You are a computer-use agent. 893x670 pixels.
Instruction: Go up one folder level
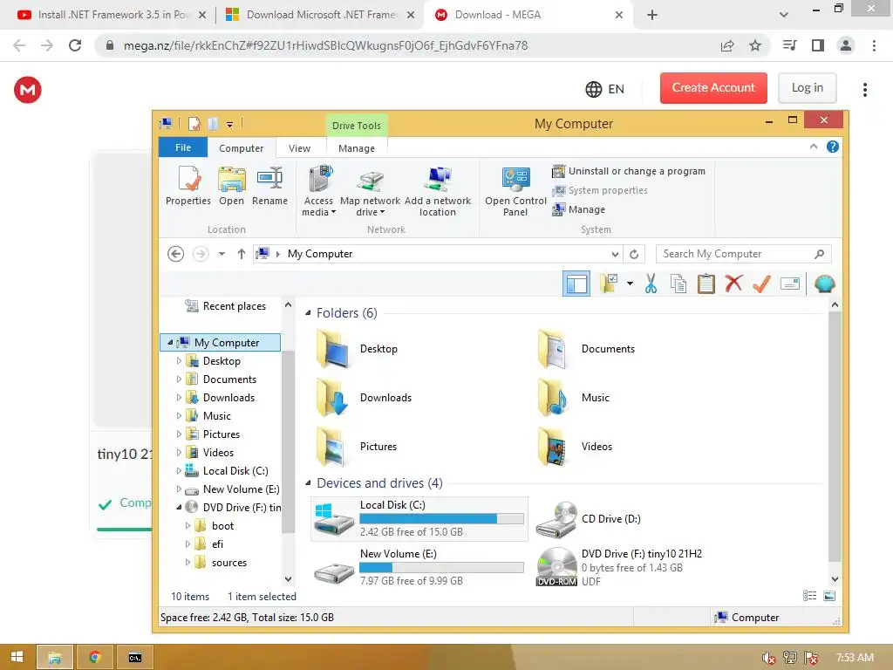[242, 254]
